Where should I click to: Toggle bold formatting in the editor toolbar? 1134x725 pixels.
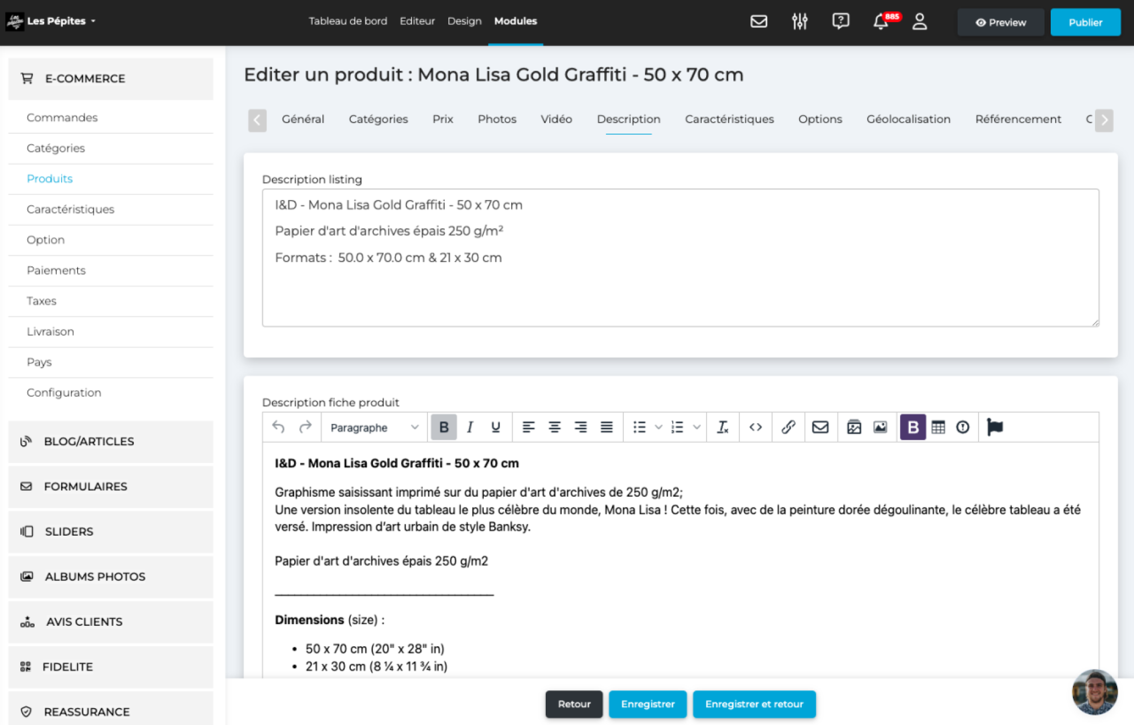444,427
